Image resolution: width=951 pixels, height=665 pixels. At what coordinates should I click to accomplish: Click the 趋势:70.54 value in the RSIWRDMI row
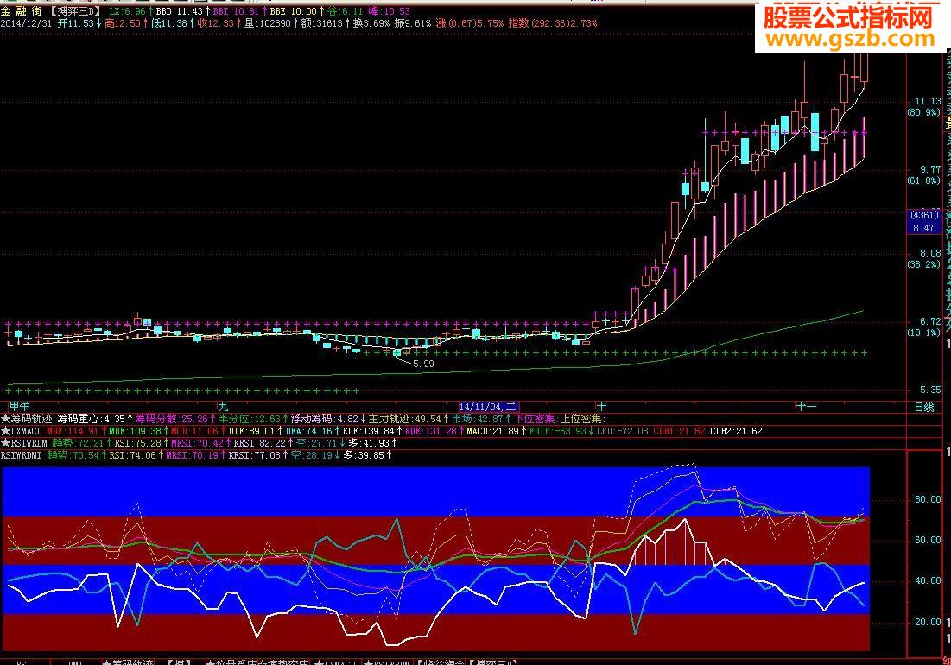pyautogui.click(x=73, y=455)
